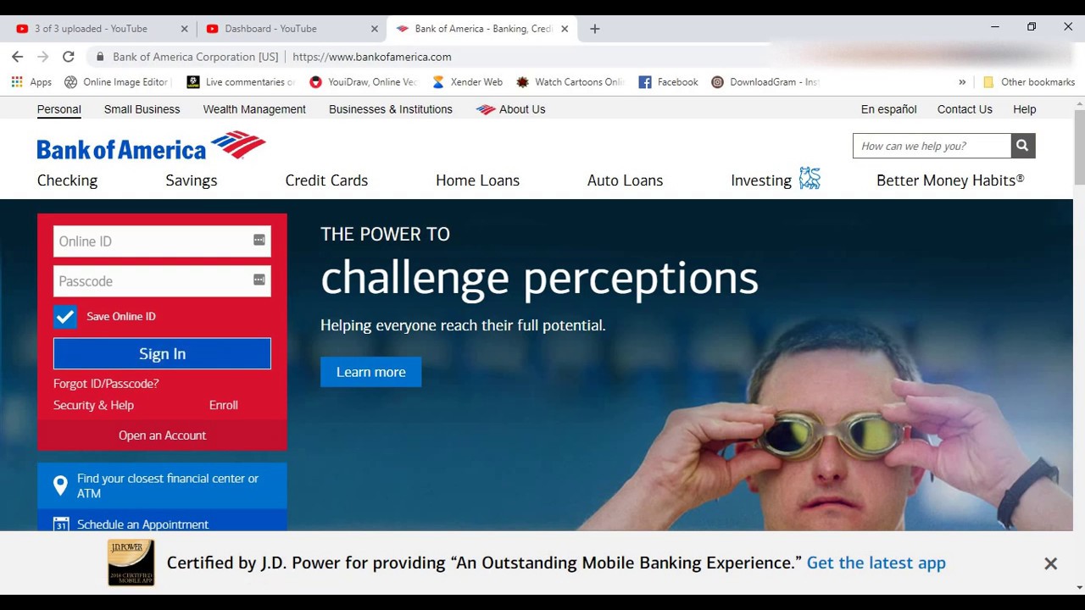This screenshot has width=1085, height=610.
Task: Click Get the latest app link
Action: pos(876,563)
